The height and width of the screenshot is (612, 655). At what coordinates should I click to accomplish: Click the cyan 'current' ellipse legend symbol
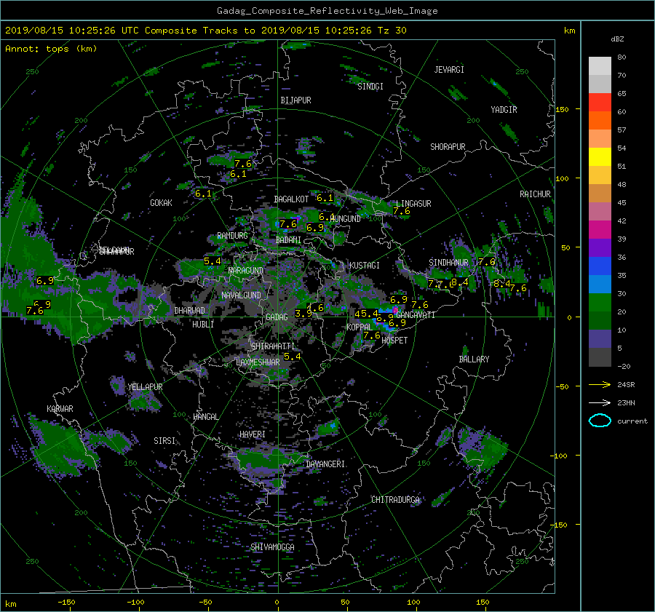[x=600, y=421]
